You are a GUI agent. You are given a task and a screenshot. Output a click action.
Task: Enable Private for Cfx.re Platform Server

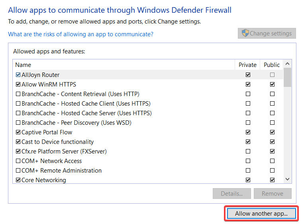click(248, 151)
